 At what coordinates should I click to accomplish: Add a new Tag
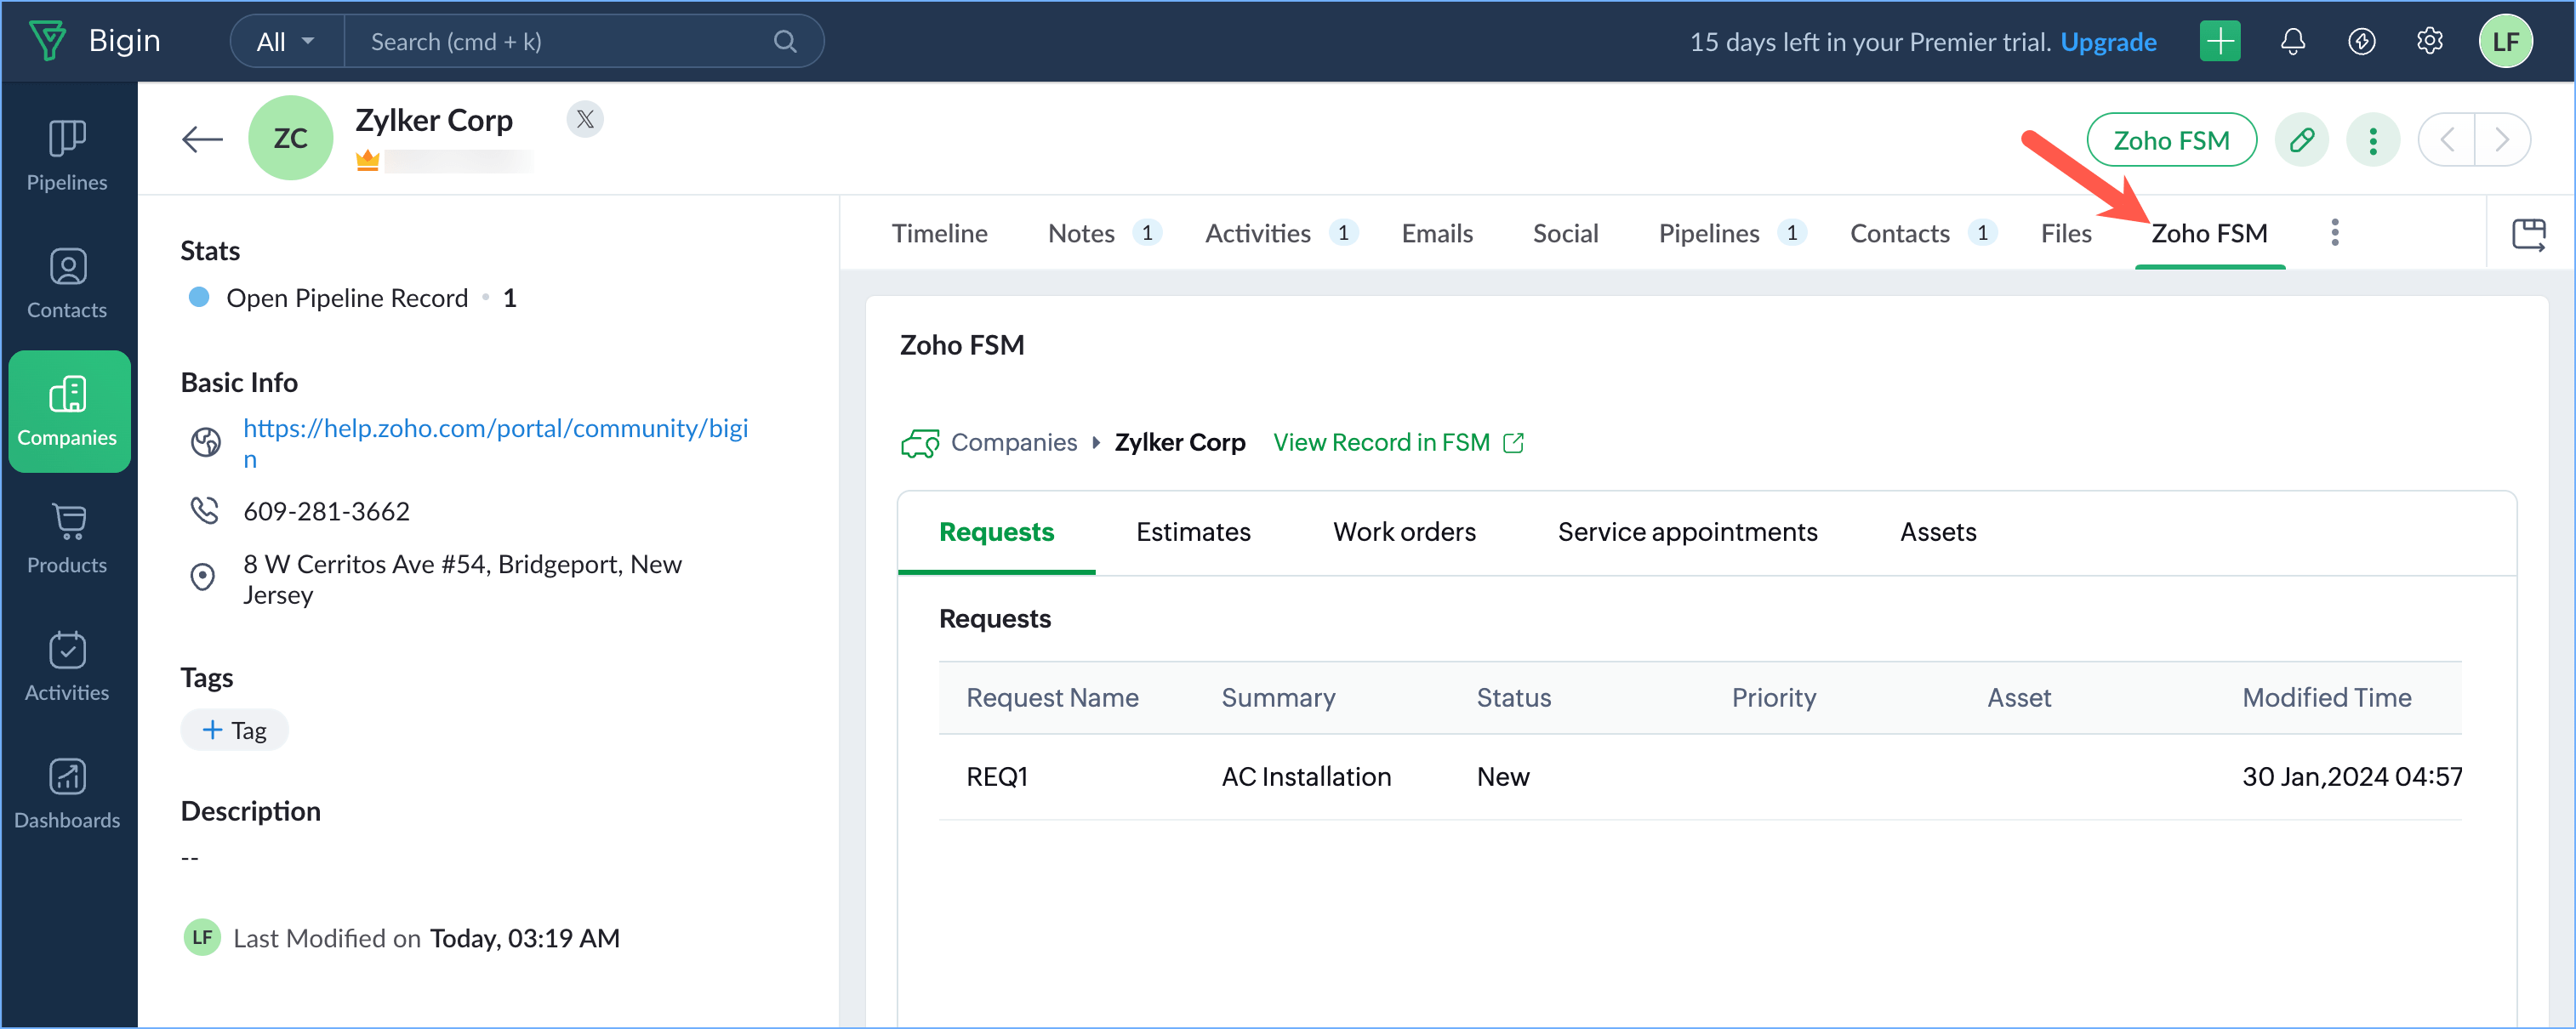tap(234, 729)
